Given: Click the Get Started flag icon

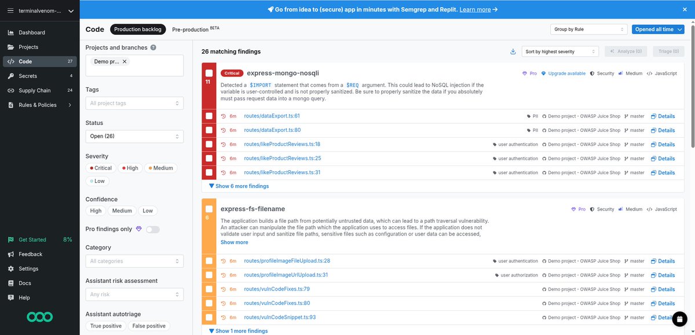Looking at the screenshot, I should [11, 240].
